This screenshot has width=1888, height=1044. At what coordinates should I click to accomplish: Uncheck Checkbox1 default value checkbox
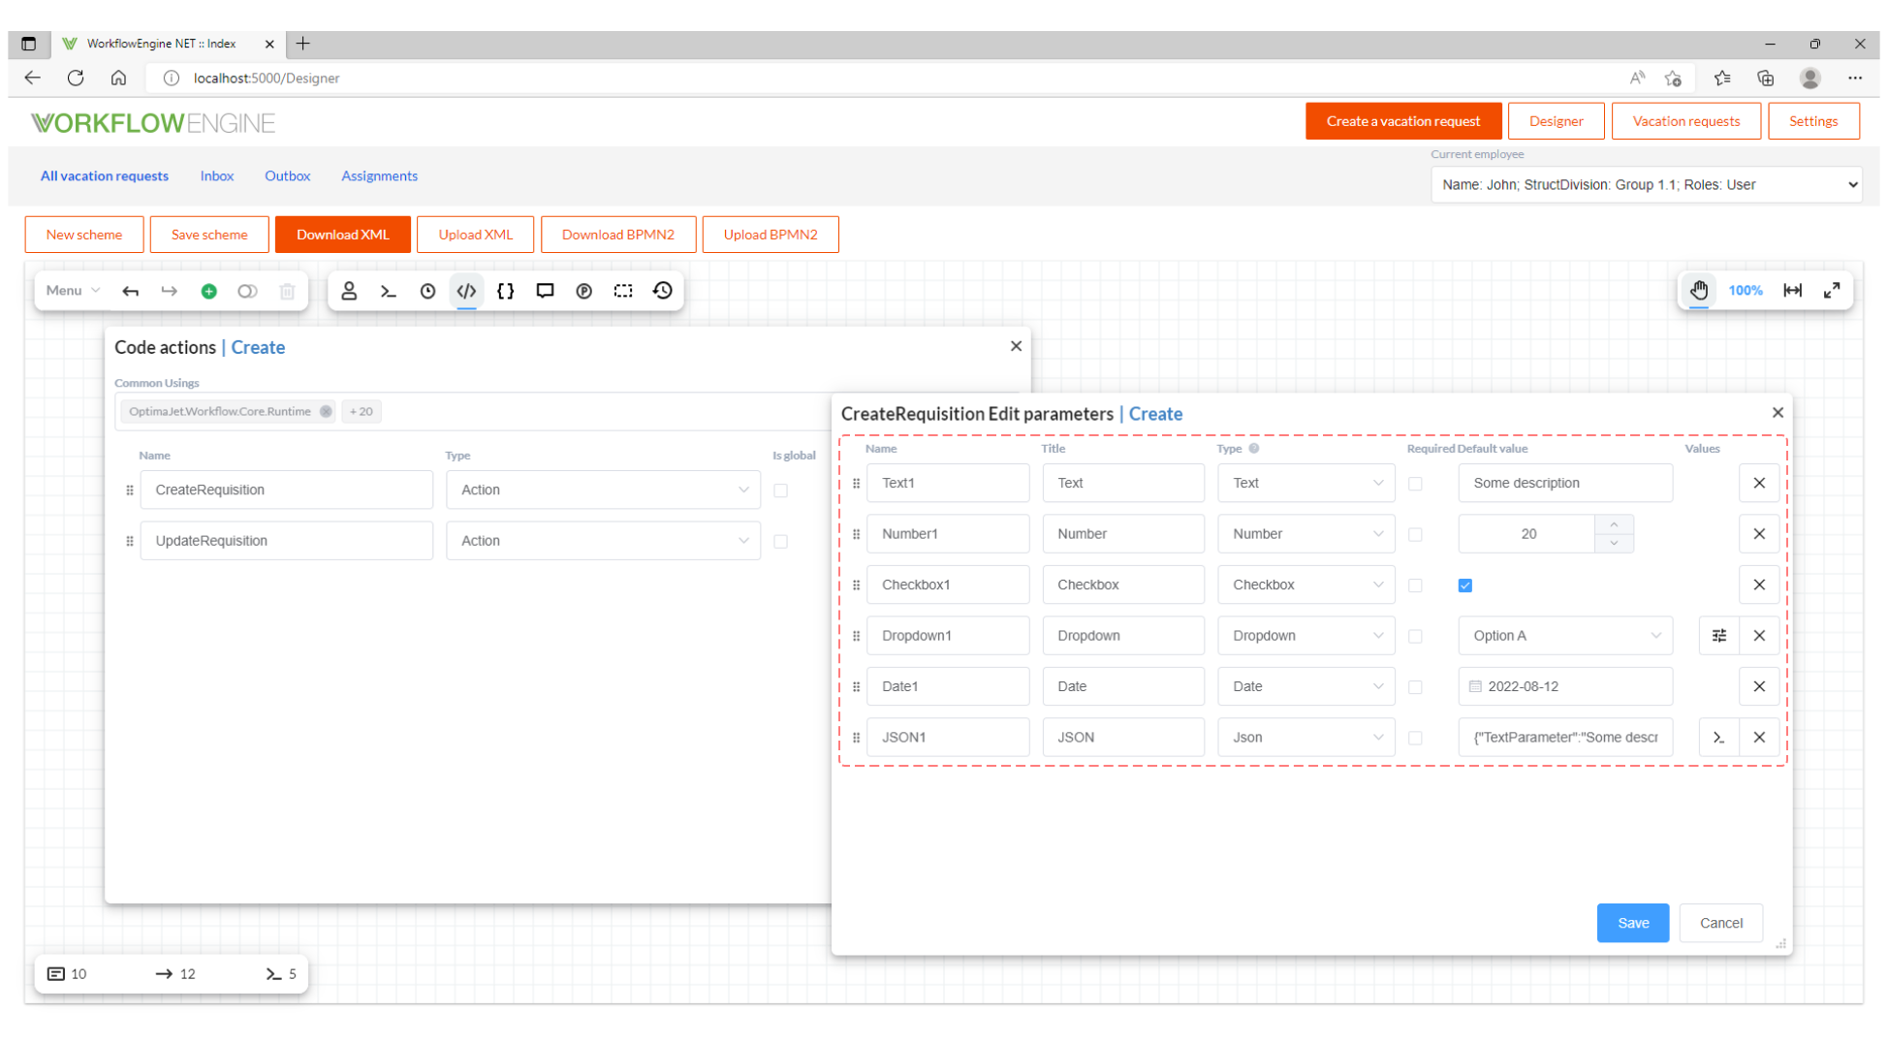[1465, 585]
